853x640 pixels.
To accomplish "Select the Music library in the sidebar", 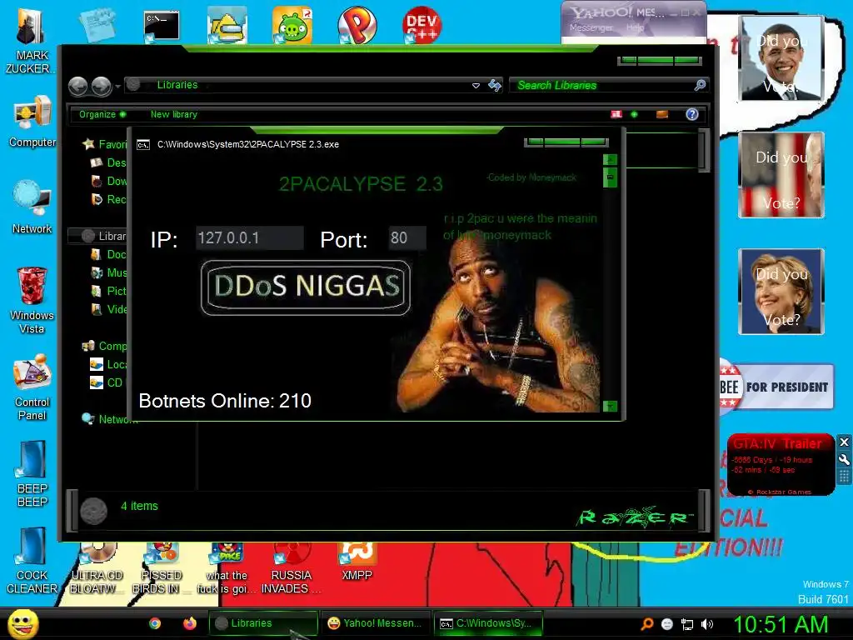I will click(x=108, y=272).
